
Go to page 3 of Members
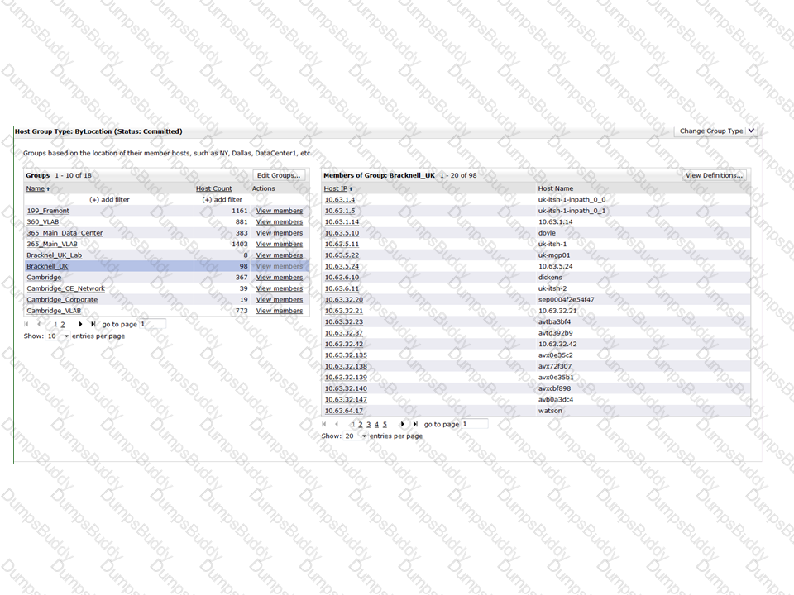[369, 425]
